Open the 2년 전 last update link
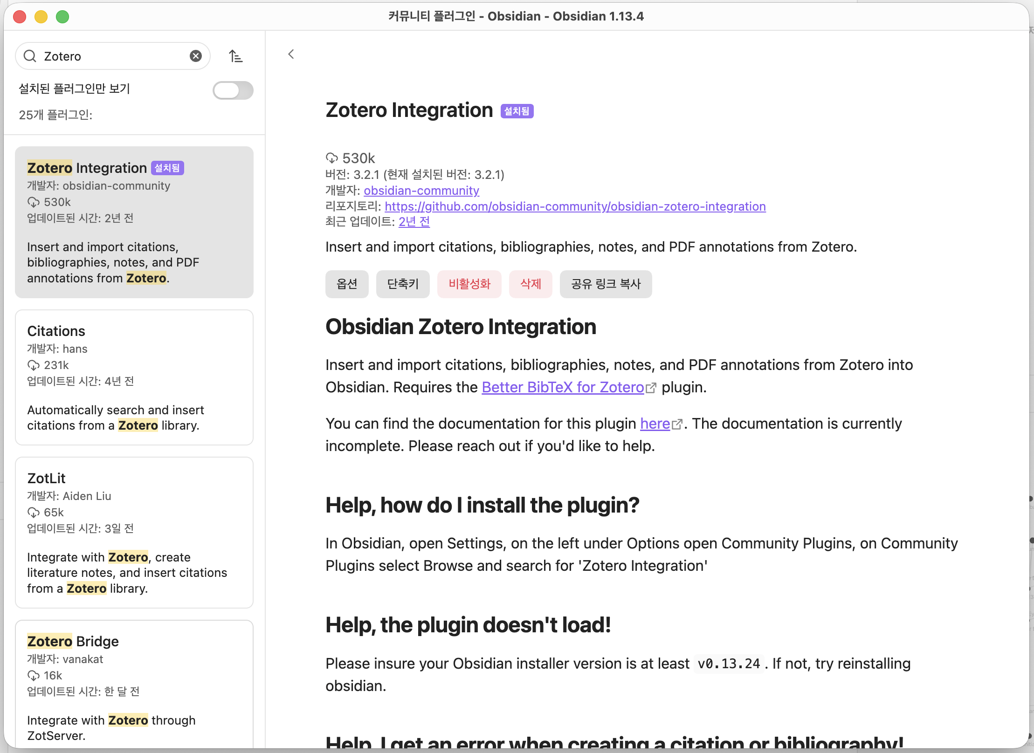1034x753 pixels. [414, 221]
